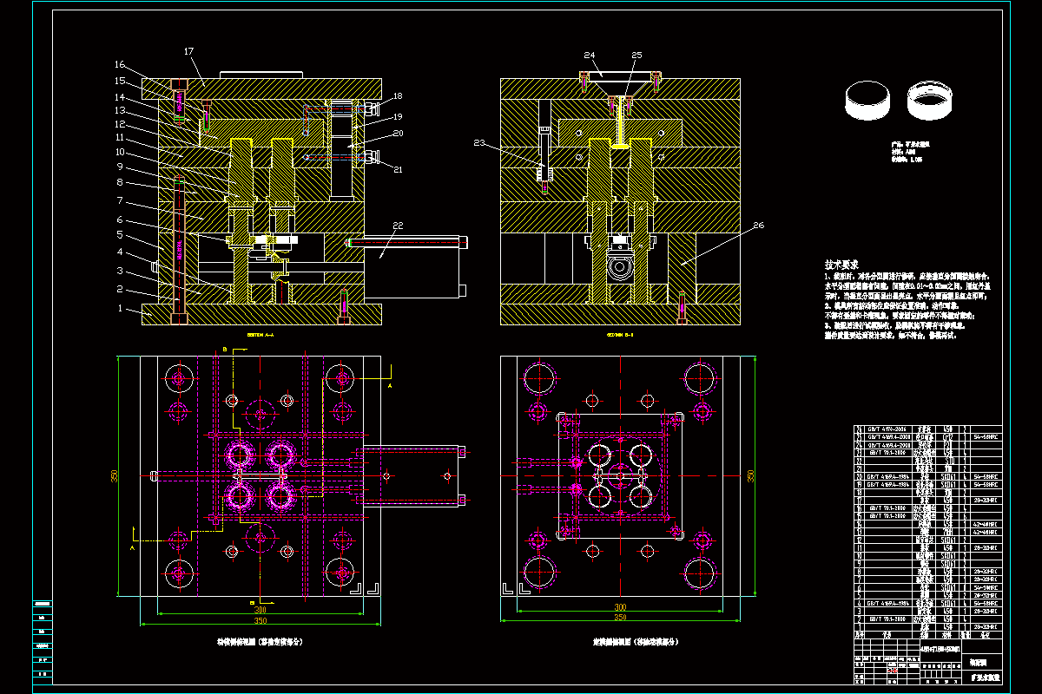Viewport: 1042px width, 694px height.
Task: Select part callout number 18
Action: coord(398,95)
